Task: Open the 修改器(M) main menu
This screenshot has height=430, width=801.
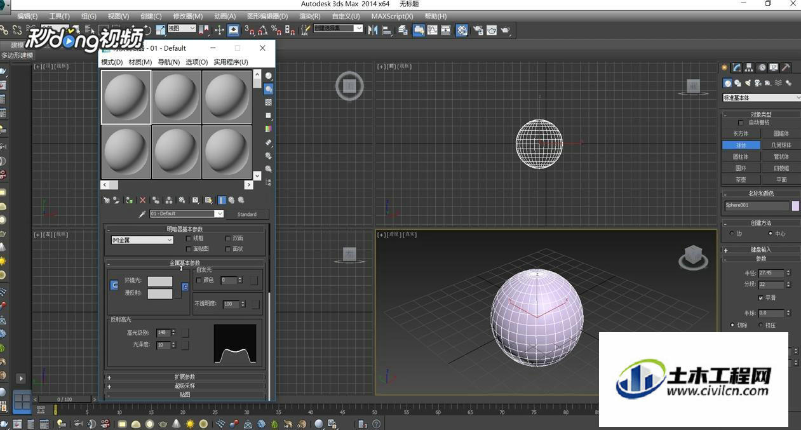Action: 188,17
